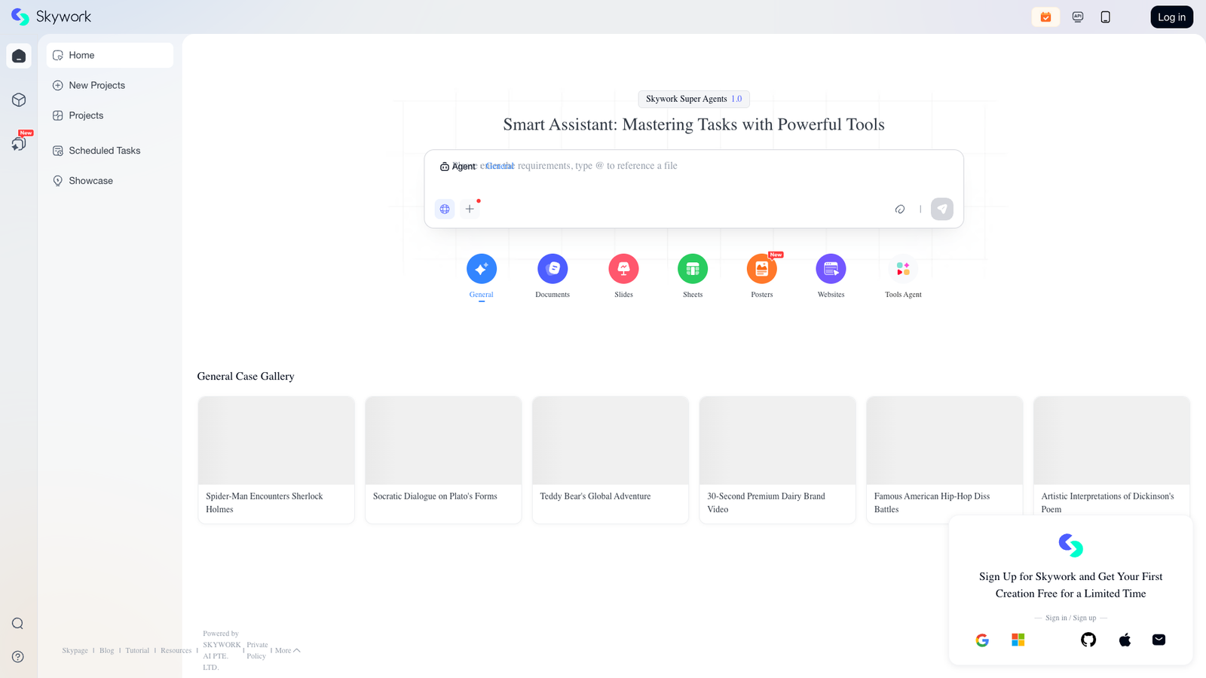The width and height of the screenshot is (1206, 678).
Task: Open the cube icon in the left rail
Action: [19, 99]
